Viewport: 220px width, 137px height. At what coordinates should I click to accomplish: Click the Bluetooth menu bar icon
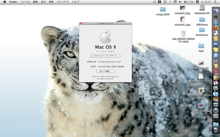tap(170, 2)
